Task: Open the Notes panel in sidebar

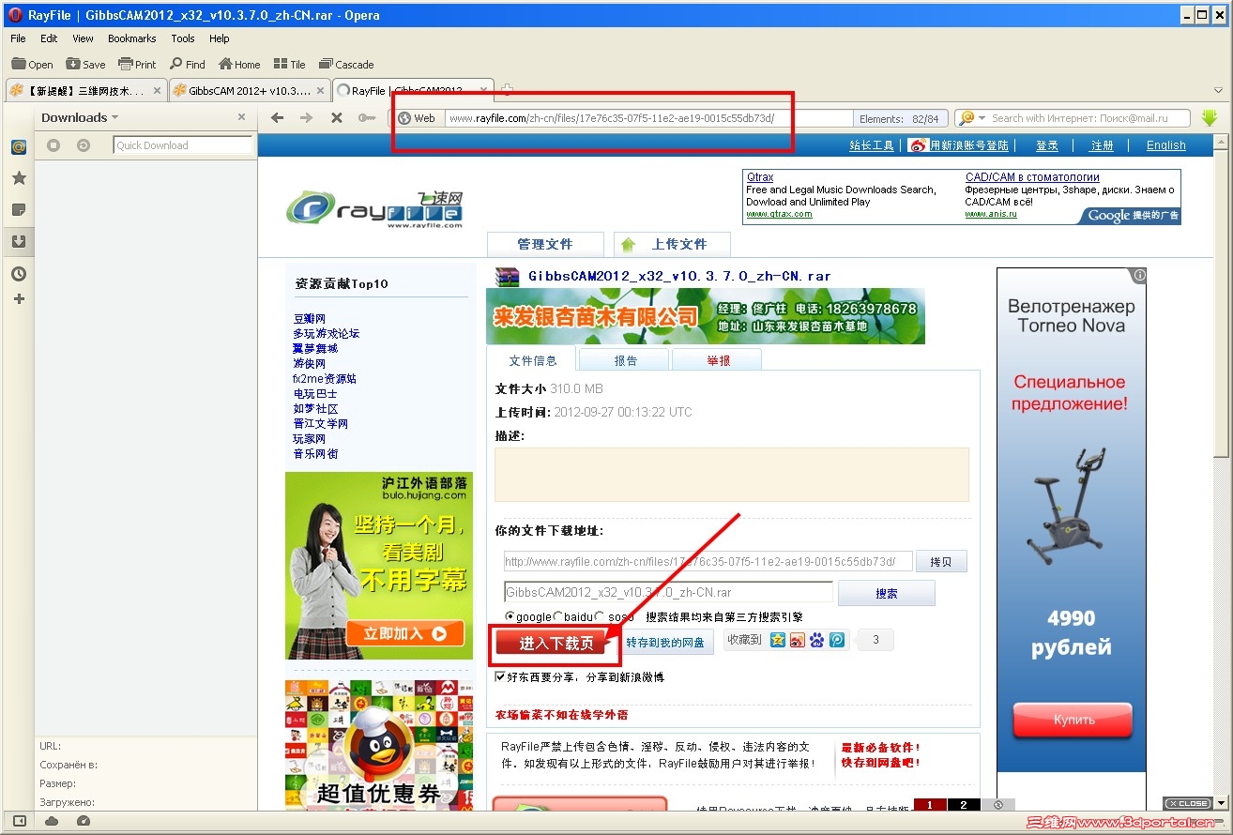Action: (x=18, y=210)
